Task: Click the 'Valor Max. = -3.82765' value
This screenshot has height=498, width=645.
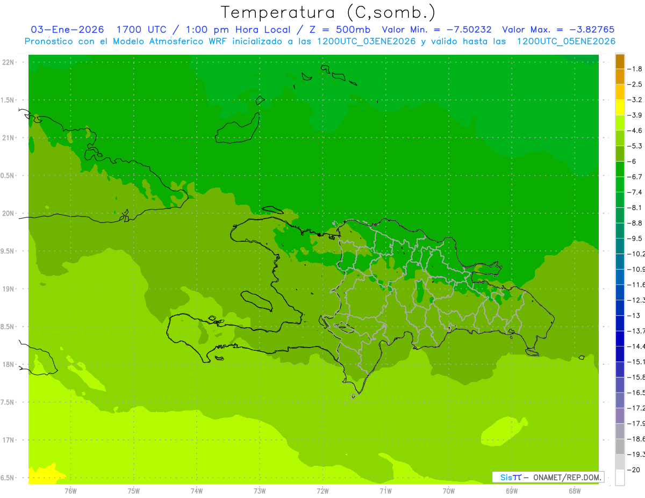Action: (558, 30)
